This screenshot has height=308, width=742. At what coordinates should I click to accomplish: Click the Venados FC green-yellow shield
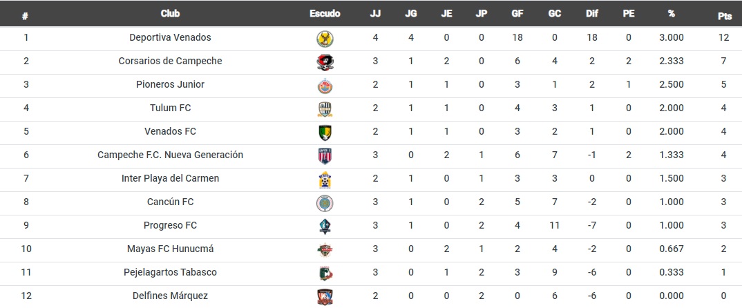point(325,133)
